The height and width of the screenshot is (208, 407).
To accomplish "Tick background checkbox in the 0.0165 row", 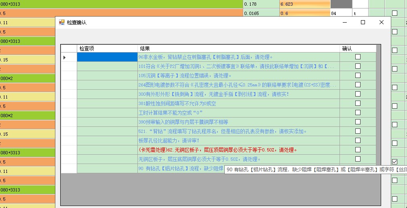I will tap(394, 13).
